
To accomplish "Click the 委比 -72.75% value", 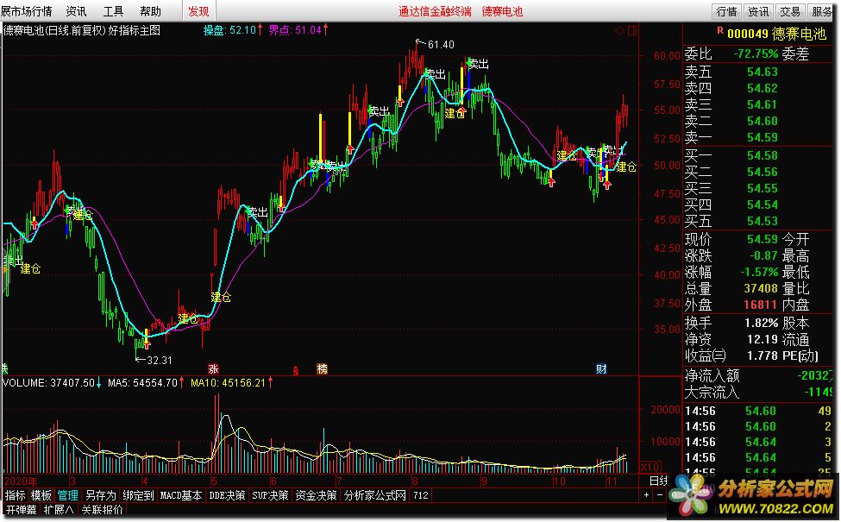I will 756,53.
